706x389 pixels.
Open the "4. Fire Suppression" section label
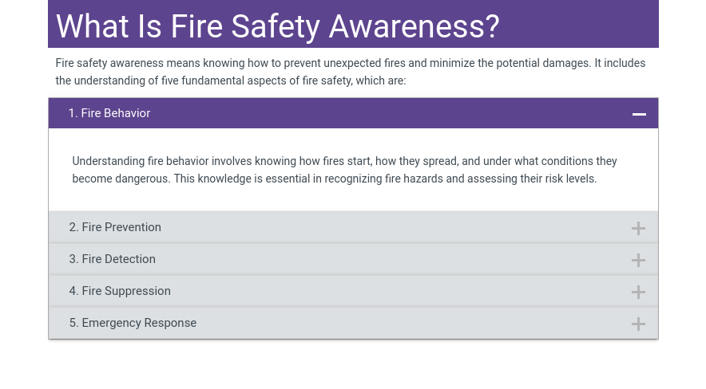pyautogui.click(x=120, y=291)
